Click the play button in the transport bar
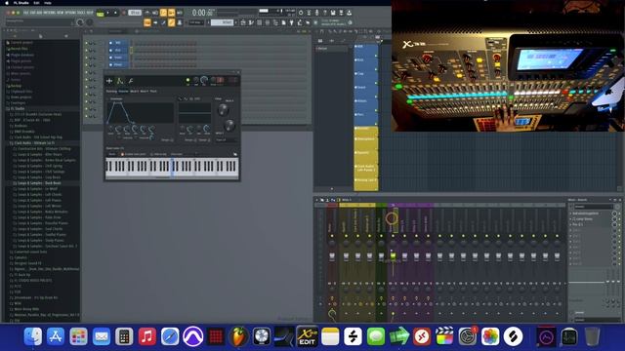625x351 pixels. tap(108, 13)
